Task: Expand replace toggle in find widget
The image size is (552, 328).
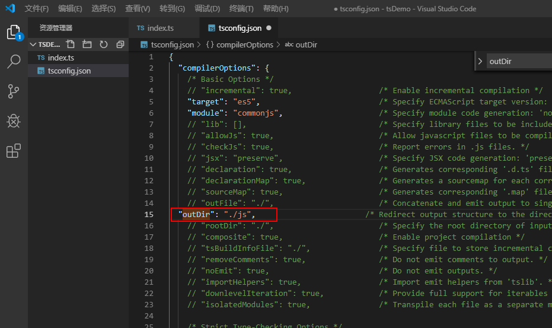Action: [480, 61]
